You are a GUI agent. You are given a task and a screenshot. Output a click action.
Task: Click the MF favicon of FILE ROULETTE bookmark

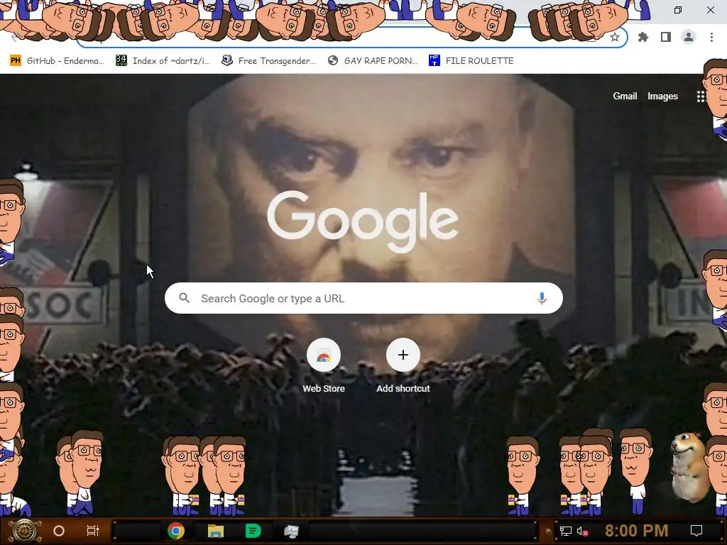click(434, 61)
